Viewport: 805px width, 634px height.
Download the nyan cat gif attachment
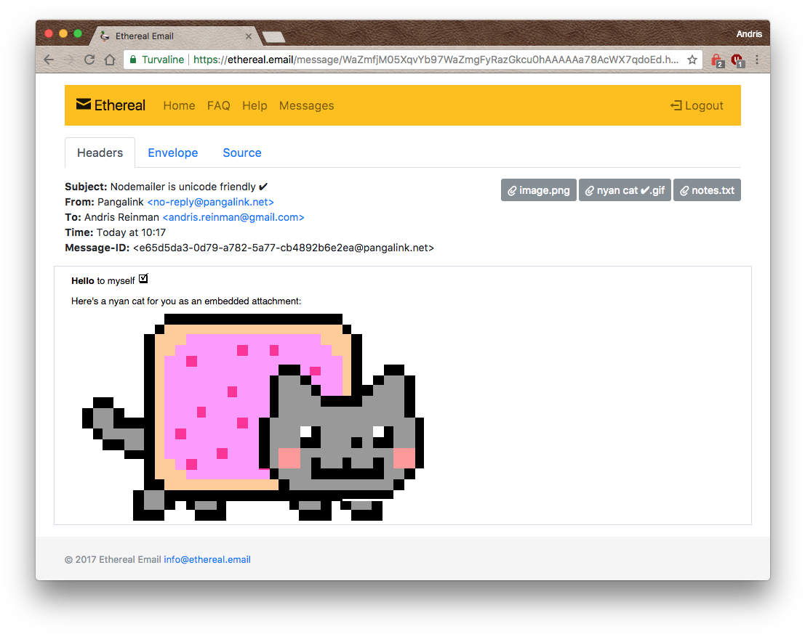[624, 190]
